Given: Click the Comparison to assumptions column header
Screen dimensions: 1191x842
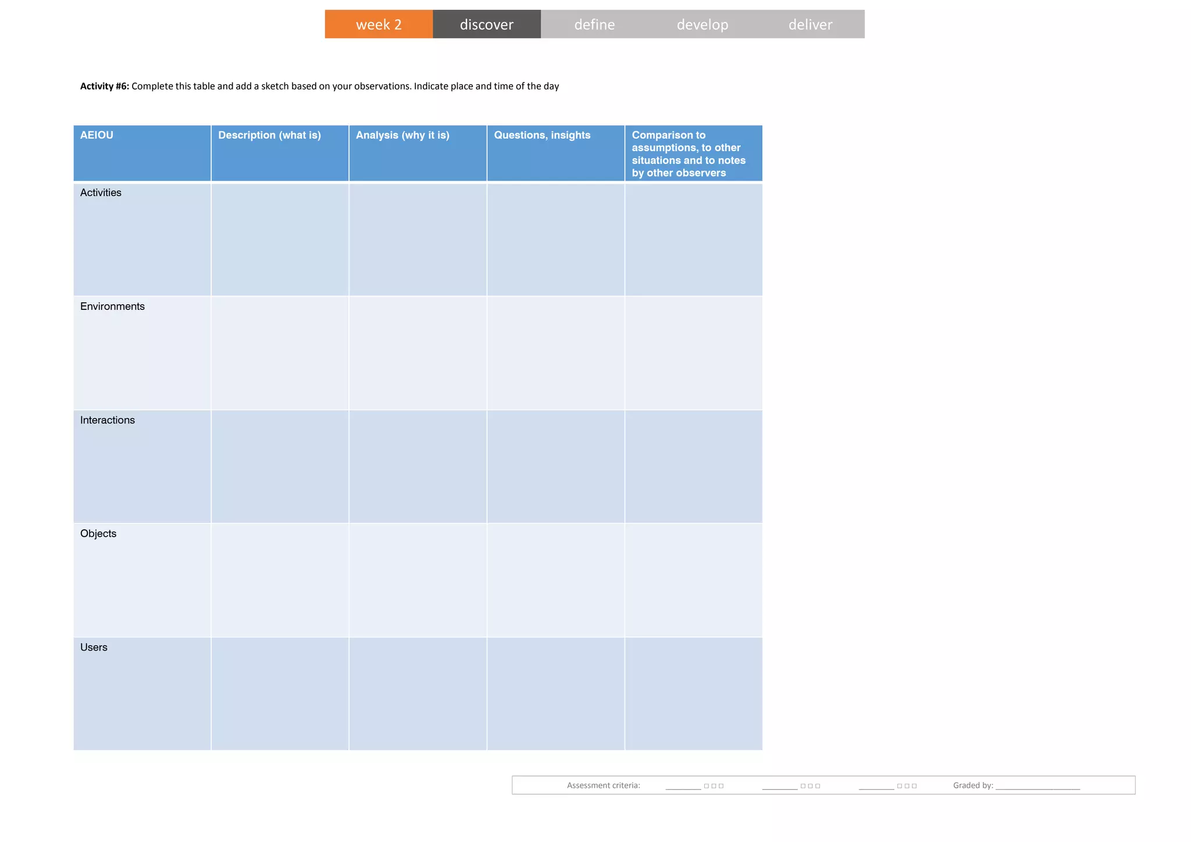Looking at the screenshot, I should (693, 153).
